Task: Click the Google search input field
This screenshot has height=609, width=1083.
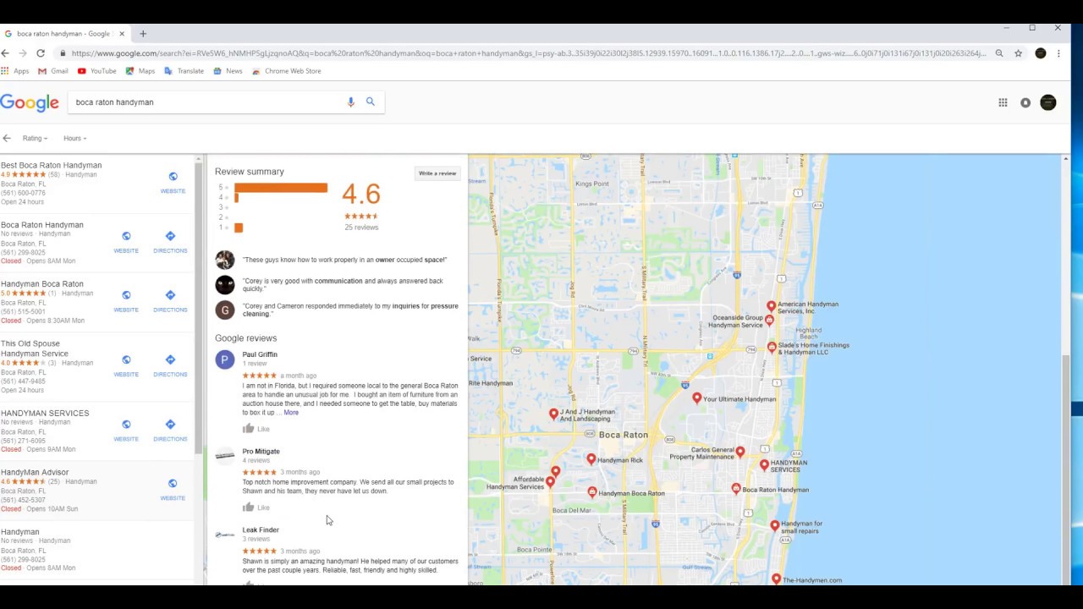Action: point(207,102)
